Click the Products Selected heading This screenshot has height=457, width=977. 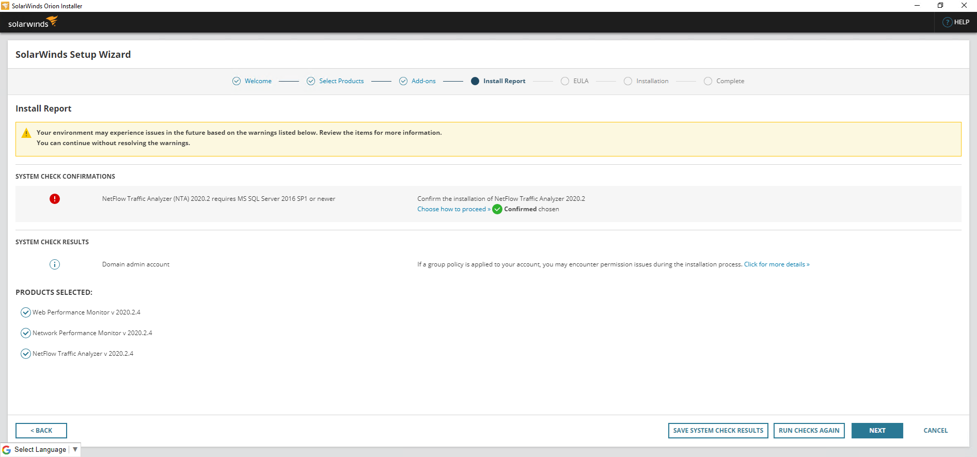[x=54, y=292]
